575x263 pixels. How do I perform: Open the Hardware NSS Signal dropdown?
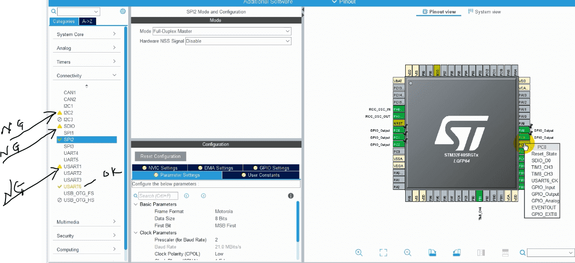coord(238,41)
